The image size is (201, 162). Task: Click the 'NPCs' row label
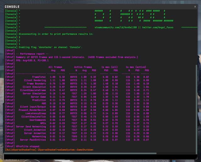tap(43, 123)
